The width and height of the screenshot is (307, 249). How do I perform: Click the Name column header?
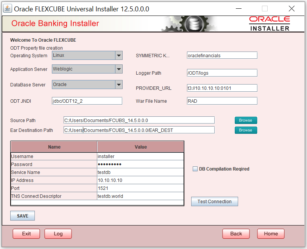(54, 147)
